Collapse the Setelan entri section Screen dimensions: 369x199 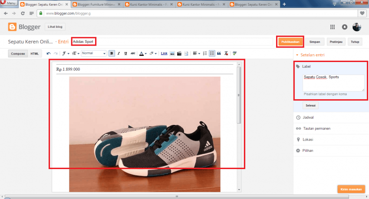pyautogui.click(x=310, y=55)
